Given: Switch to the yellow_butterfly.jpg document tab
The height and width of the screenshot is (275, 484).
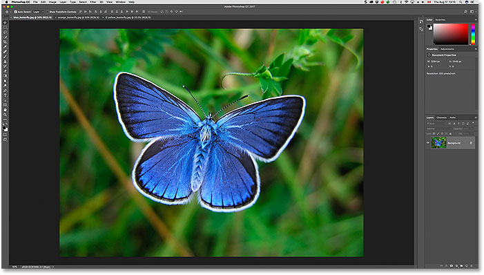Looking at the screenshot, I should pyautogui.click(x=128, y=17).
